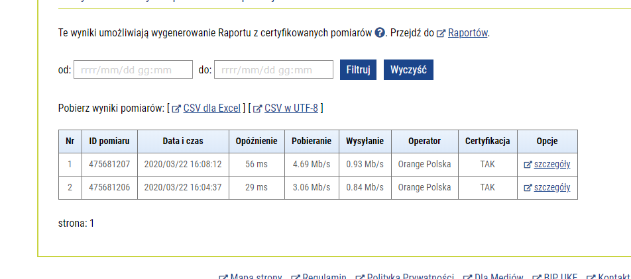This screenshot has height=279, width=631.
Task: Open the Kontakt footer link
Action: click(x=613, y=276)
